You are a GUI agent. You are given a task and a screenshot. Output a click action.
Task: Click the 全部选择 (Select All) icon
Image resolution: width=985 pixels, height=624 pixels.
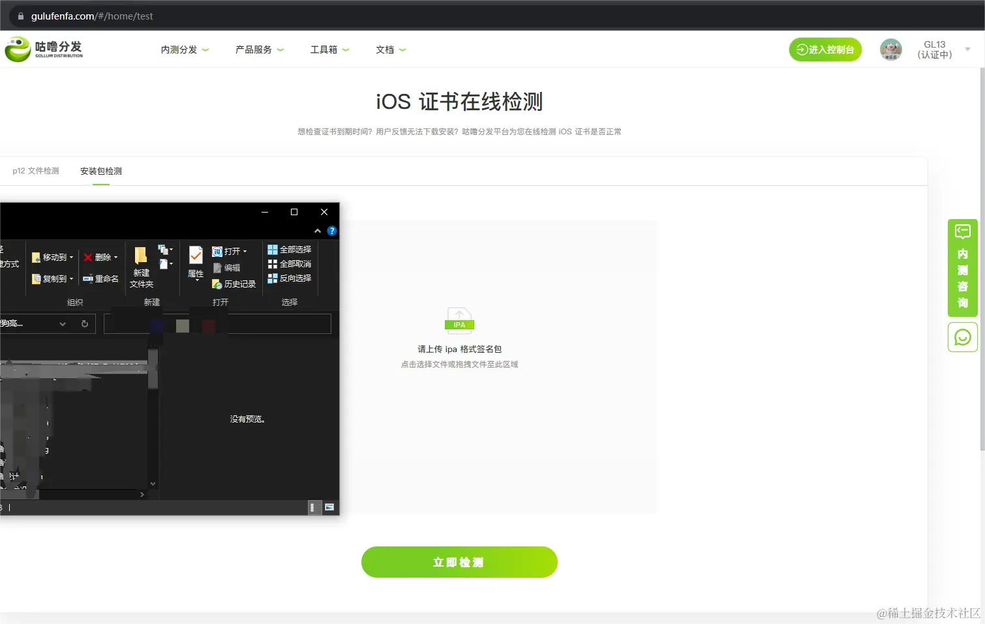(x=289, y=248)
